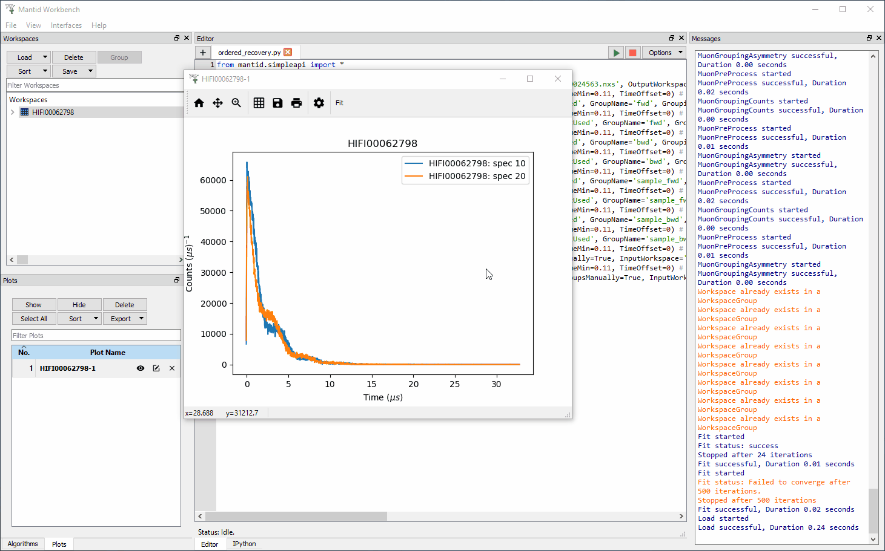Click the Fit button in plot toolbar
The image size is (885, 551).
339,103
